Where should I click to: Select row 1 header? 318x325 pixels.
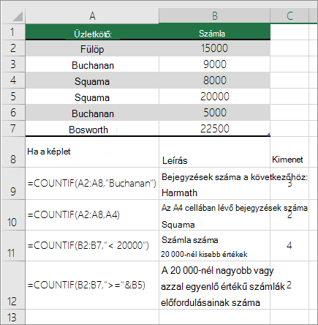pos(13,32)
